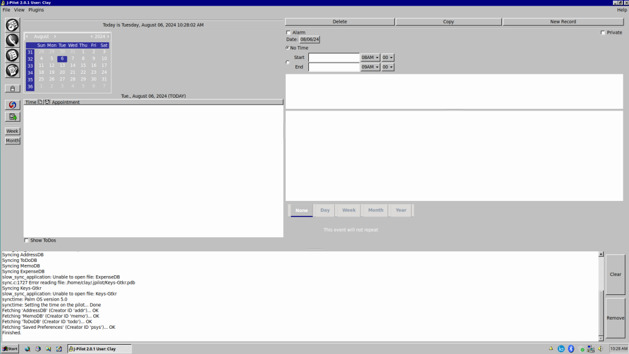Image resolution: width=629 pixels, height=354 pixels.
Task: Open the Start hour 08AM dropdown
Action: coord(370,58)
